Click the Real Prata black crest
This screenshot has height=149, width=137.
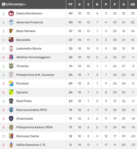pos(11,101)
